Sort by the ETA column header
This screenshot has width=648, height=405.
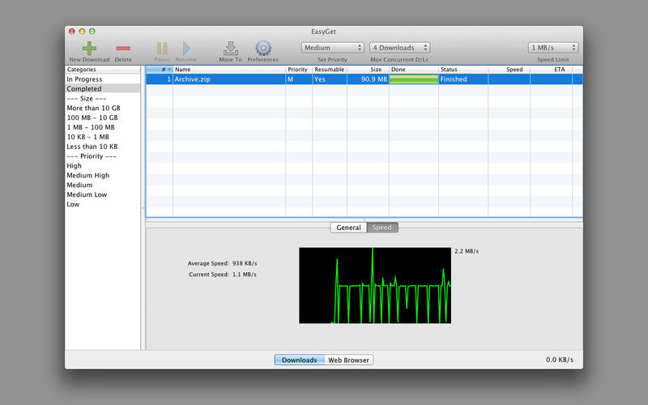pos(551,70)
